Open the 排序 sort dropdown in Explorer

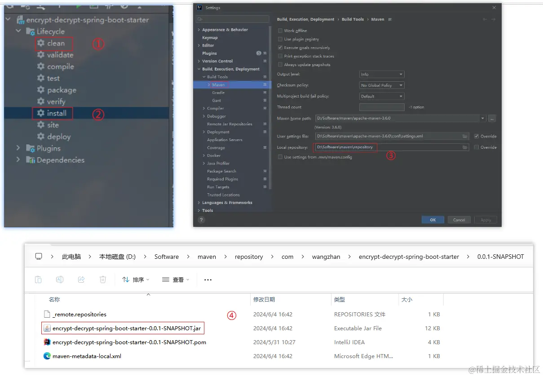click(136, 279)
